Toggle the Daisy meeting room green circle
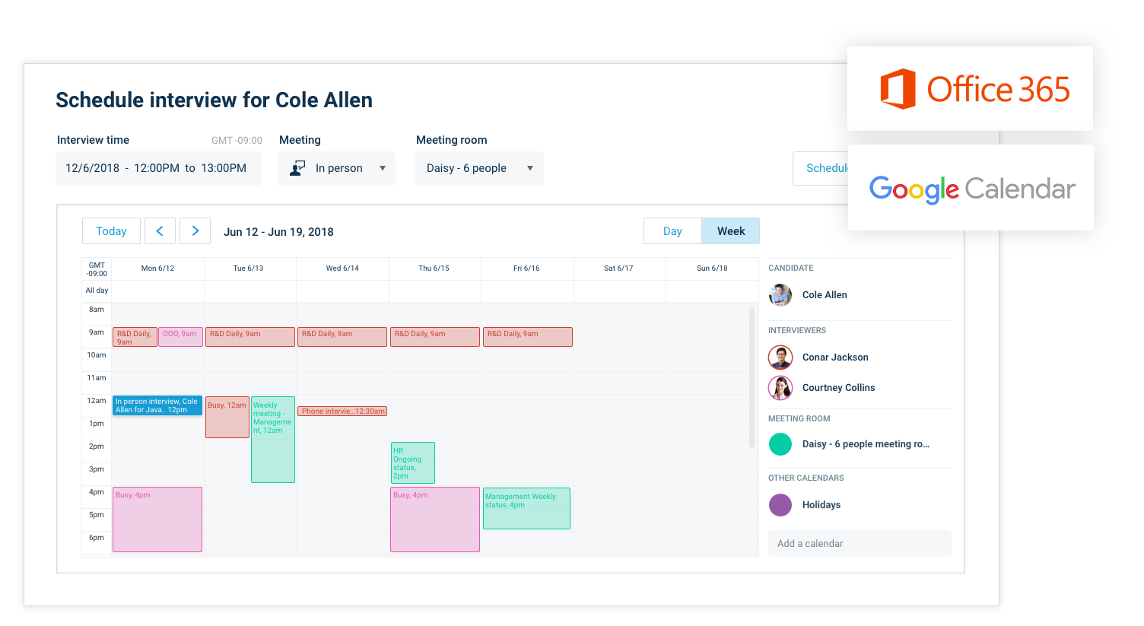 780,444
